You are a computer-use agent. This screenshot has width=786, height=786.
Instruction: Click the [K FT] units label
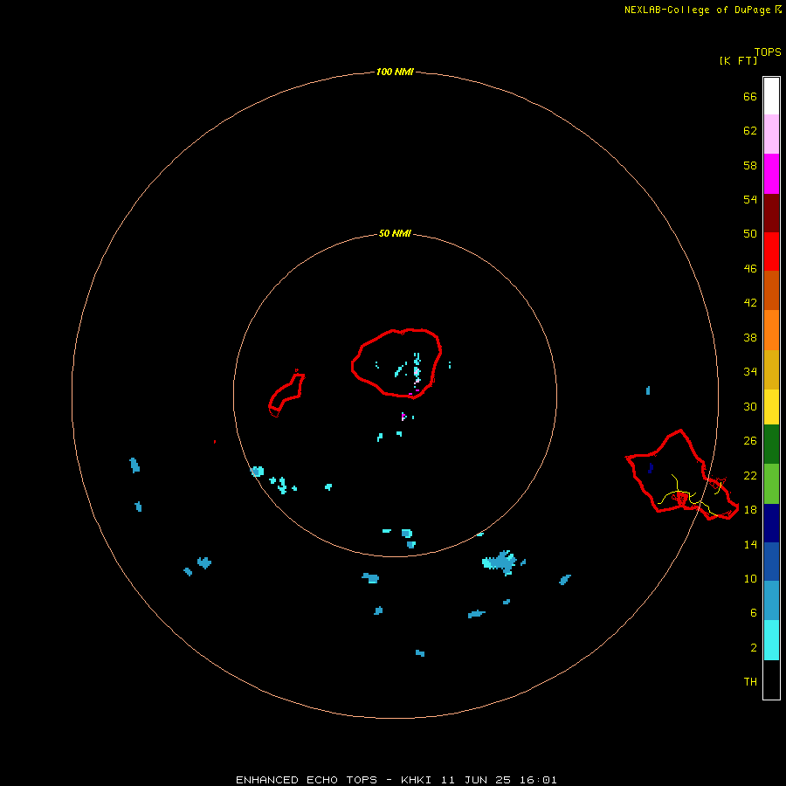[x=738, y=60]
